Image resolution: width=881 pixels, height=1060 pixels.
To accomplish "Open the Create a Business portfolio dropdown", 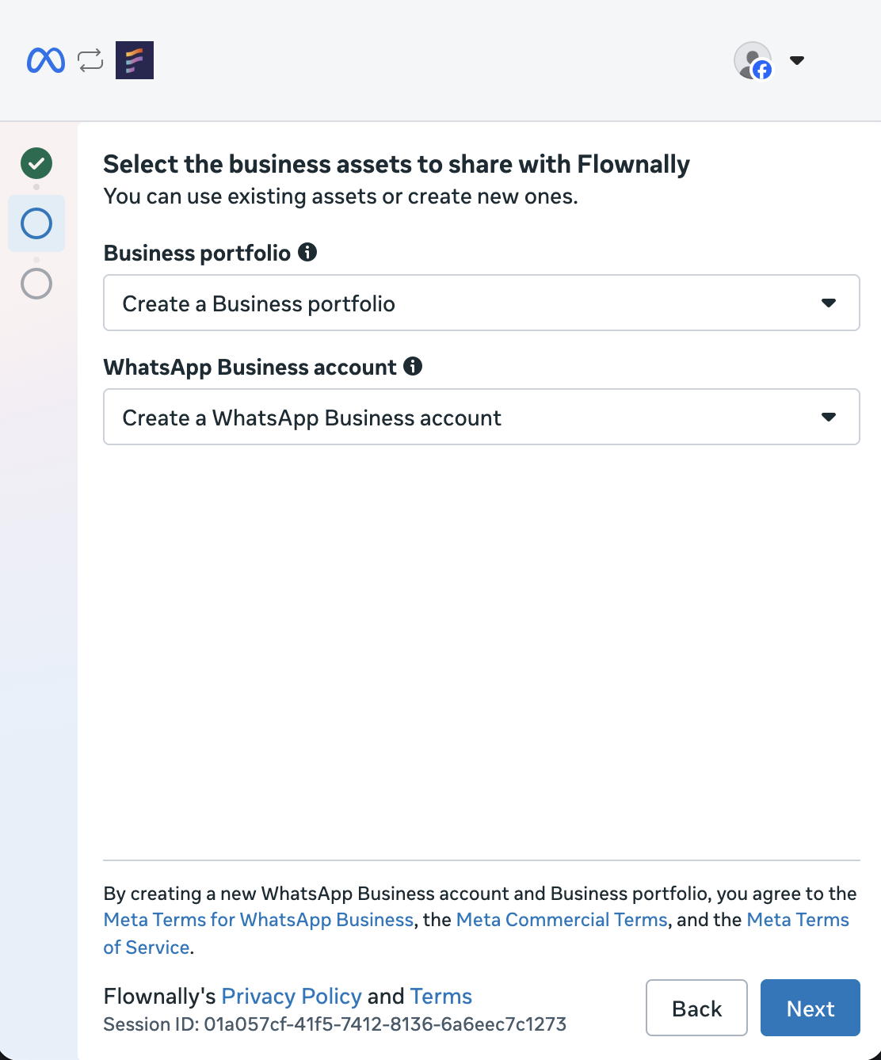I will coord(482,303).
